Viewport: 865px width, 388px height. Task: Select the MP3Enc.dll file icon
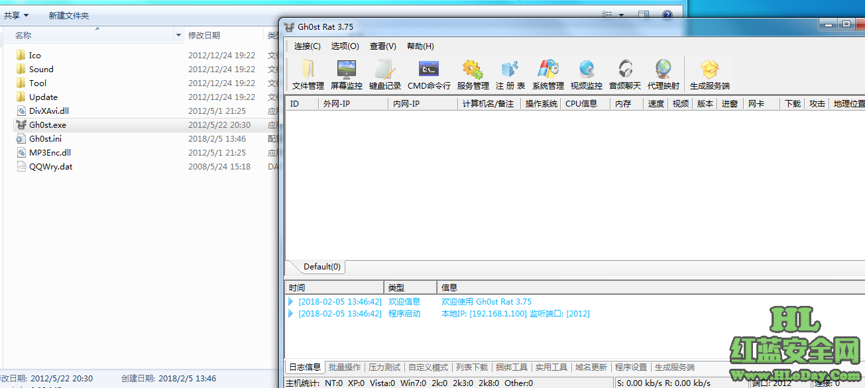21,152
